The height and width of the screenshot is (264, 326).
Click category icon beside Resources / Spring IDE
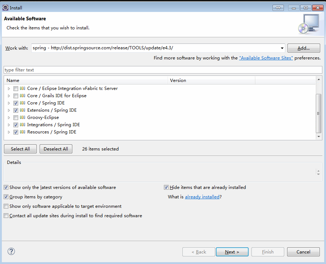(x=23, y=132)
